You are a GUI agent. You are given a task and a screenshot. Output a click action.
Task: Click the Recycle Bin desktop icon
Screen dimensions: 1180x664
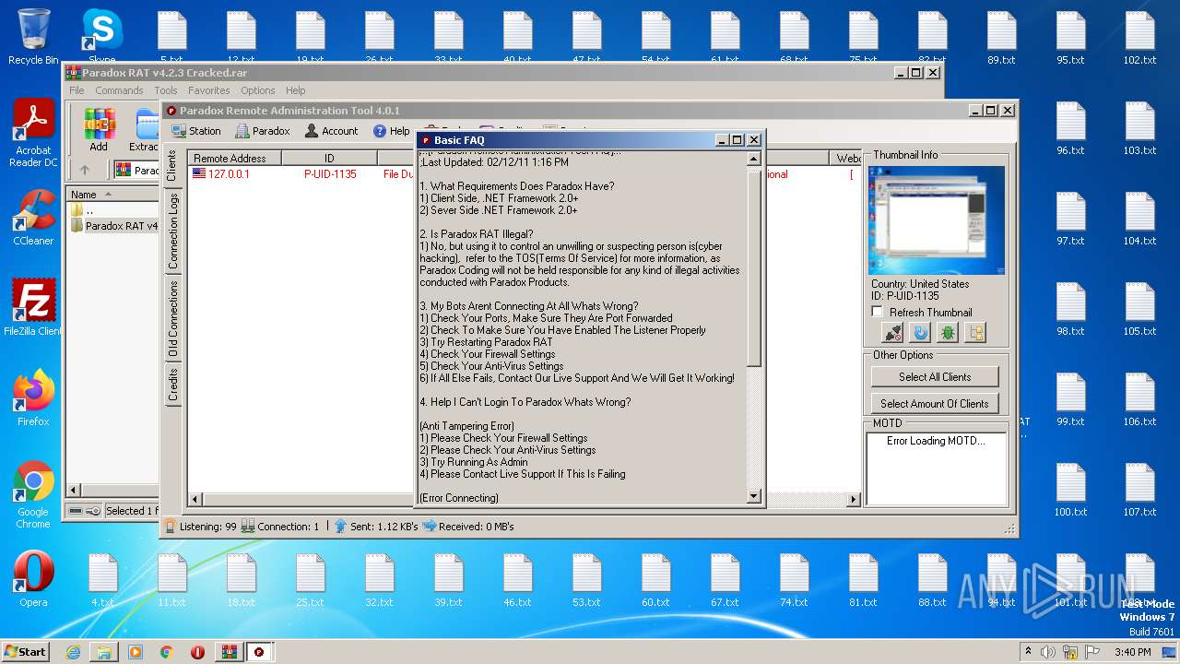point(33,37)
